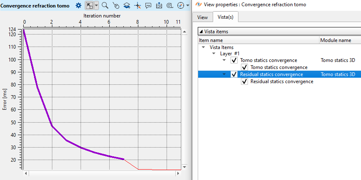Uncheck child Tomo statics convergence checkbox
Viewport: 361px width, 180px height.
[244, 67]
